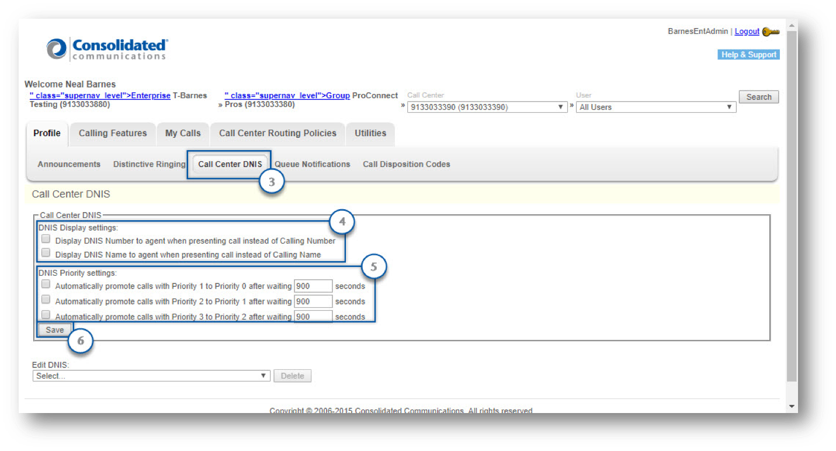Open the My Calls tab

(183, 133)
